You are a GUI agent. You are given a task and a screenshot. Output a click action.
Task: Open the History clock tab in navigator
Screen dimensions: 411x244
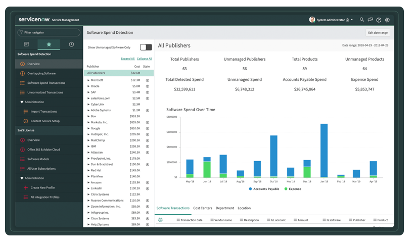(x=71, y=44)
